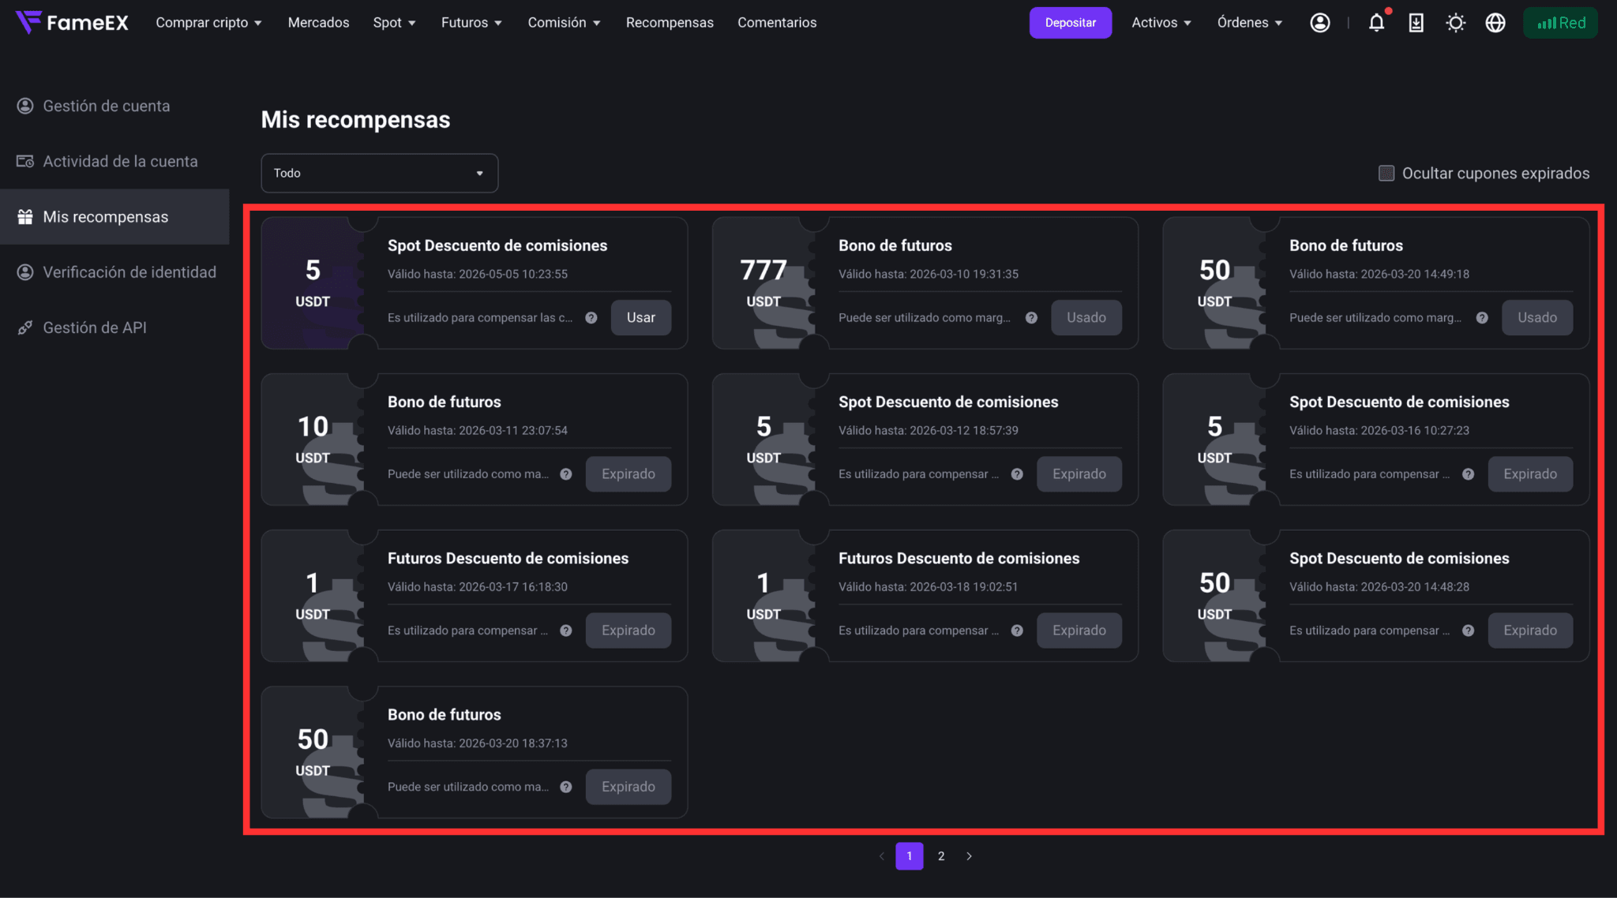1617x898 pixels.
Task: Expand the Órdenes dropdown
Action: pos(1250,23)
